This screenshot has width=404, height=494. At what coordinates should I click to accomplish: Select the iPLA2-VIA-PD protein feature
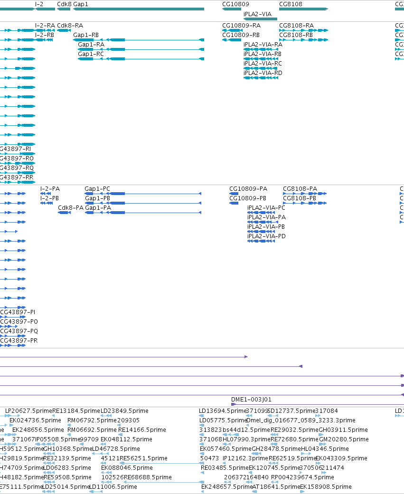click(x=261, y=241)
